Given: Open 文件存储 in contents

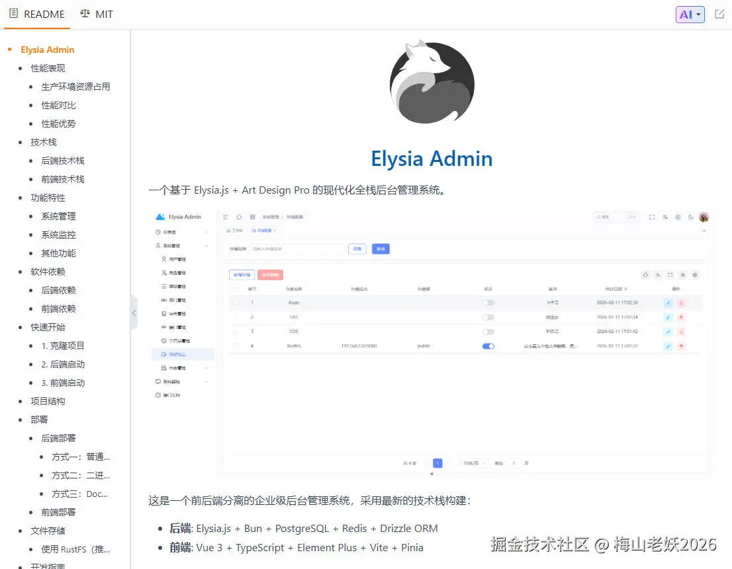Looking at the screenshot, I should tap(48, 531).
